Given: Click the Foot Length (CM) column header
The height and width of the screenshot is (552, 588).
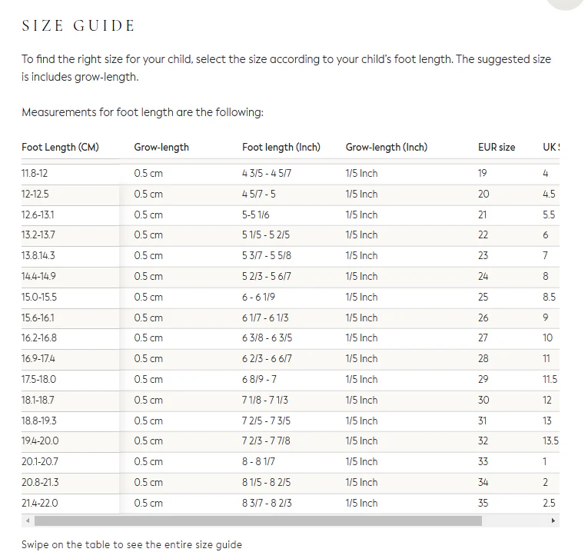Looking at the screenshot, I should pyautogui.click(x=60, y=147).
